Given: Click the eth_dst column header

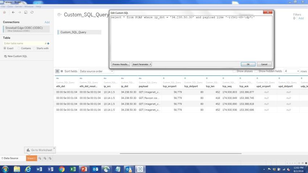Looking at the screenshot, I should (61, 86).
